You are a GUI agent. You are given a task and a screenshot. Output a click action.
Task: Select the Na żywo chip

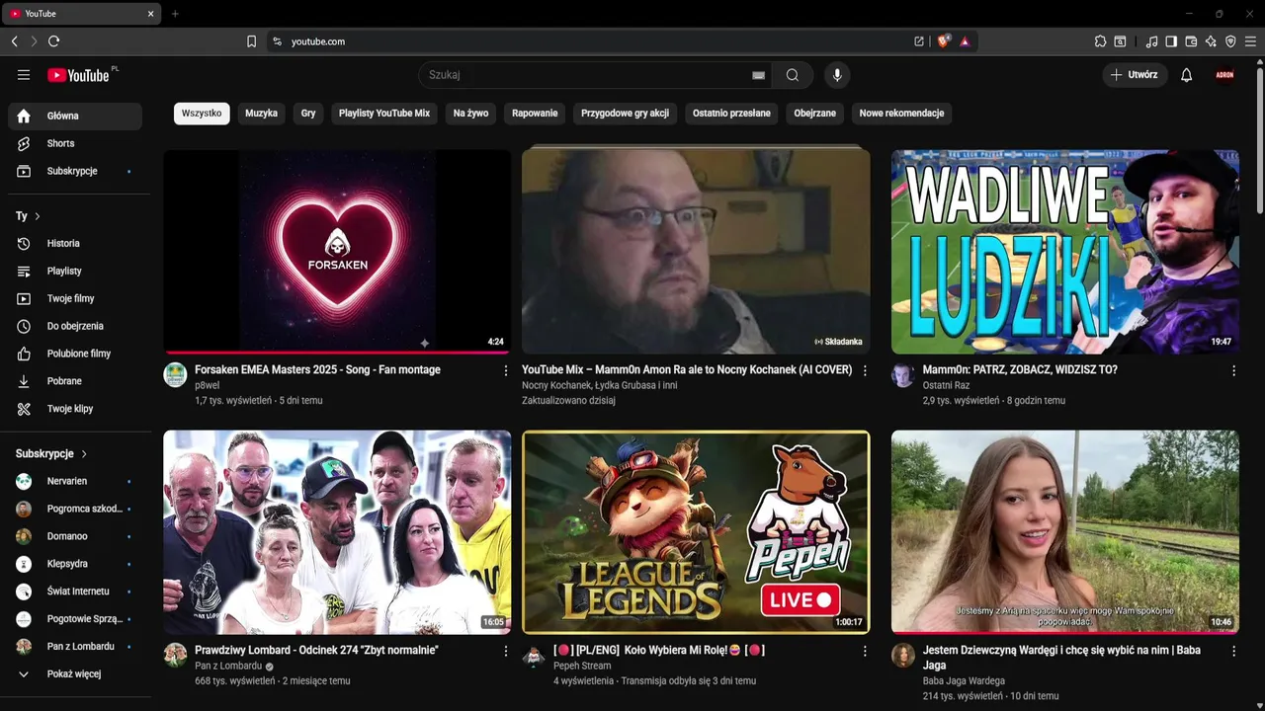pyautogui.click(x=470, y=114)
